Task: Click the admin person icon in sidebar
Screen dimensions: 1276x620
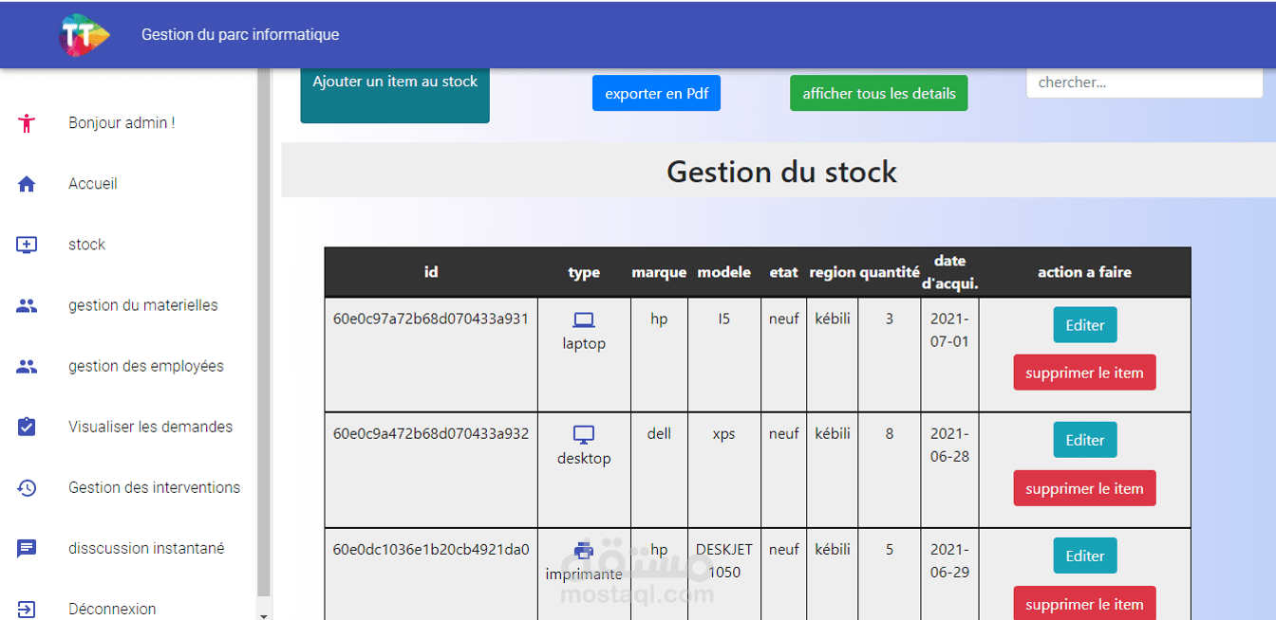Action: 27,123
